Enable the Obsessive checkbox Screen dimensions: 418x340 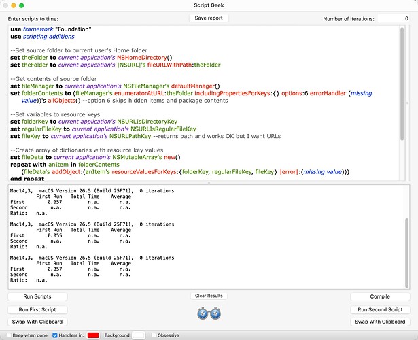(154, 335)
